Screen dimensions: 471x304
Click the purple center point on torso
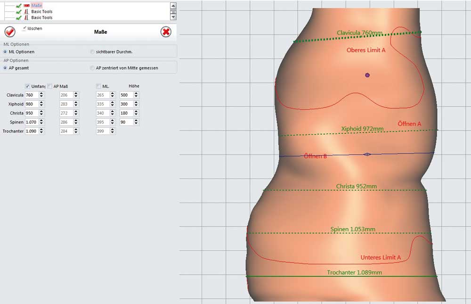click(367, 75)
